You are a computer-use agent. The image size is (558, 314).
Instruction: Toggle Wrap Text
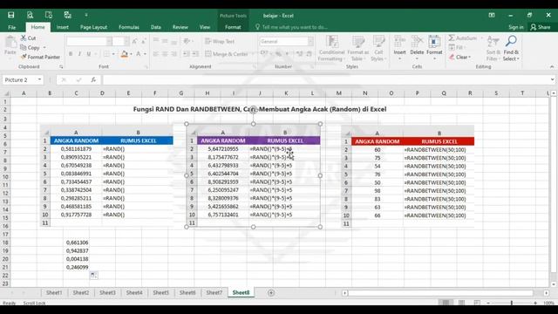[220, 41]
